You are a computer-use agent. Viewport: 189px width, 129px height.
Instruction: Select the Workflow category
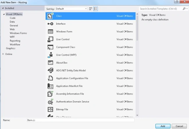(15, 45)
